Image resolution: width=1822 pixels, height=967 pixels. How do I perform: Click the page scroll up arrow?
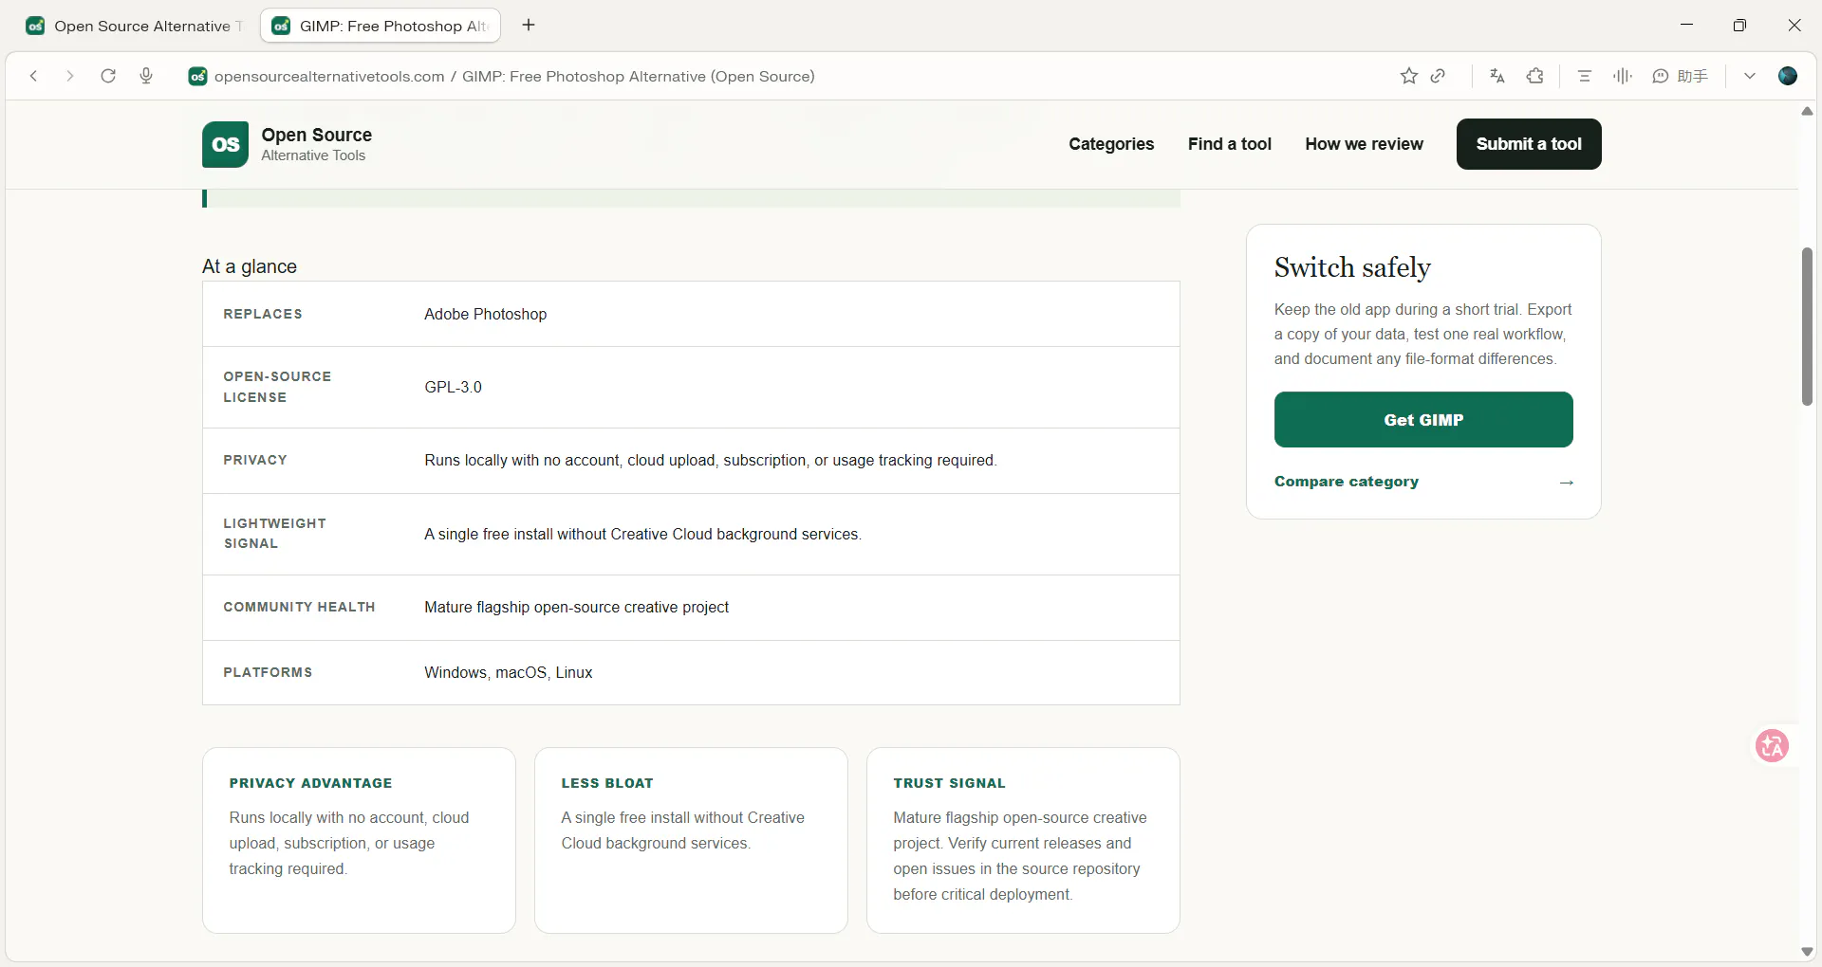(1807, 112)
